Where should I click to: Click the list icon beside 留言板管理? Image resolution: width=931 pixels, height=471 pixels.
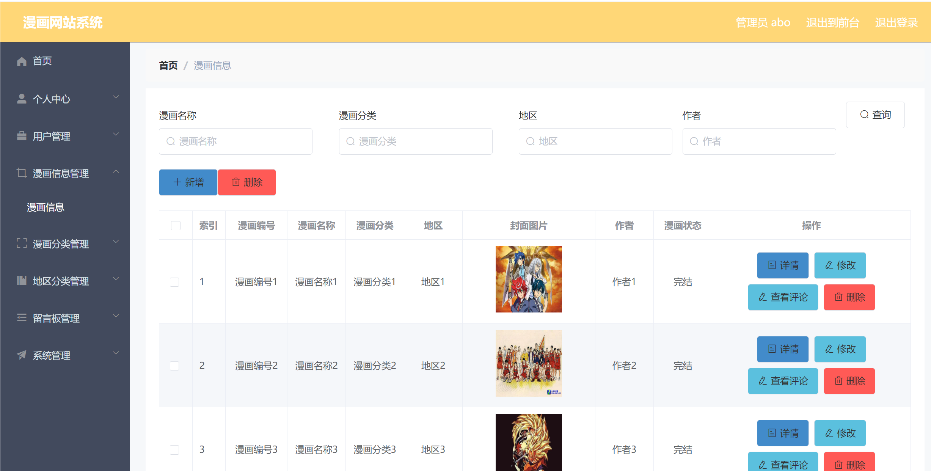22,318
